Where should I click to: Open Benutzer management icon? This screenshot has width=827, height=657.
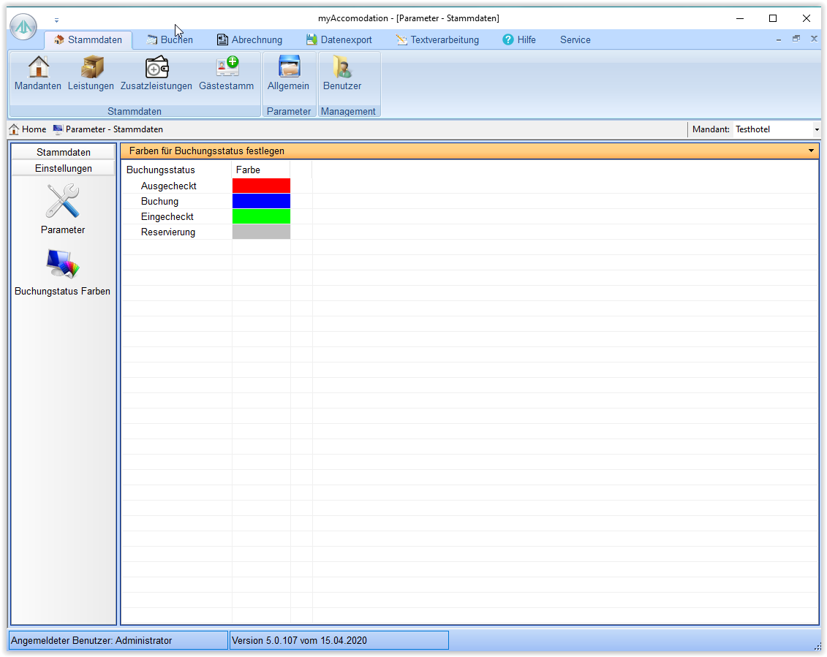[342, 67]
